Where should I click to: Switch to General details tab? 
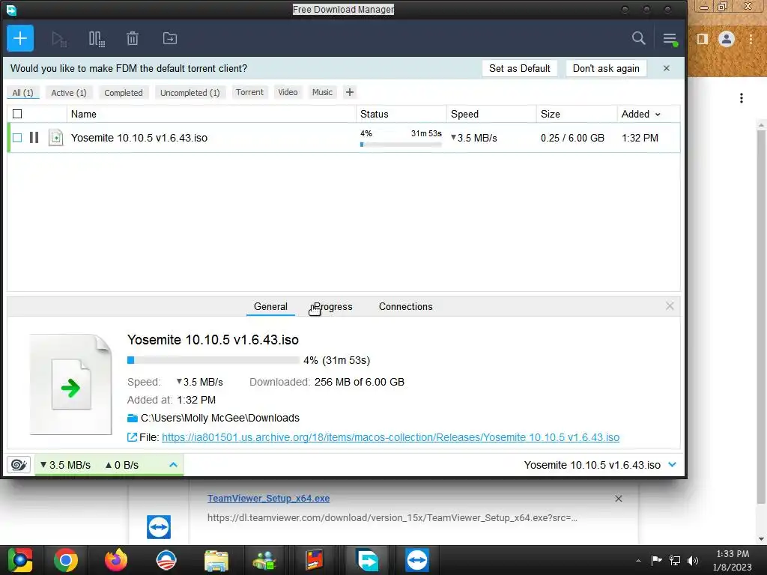coord(270,306)
